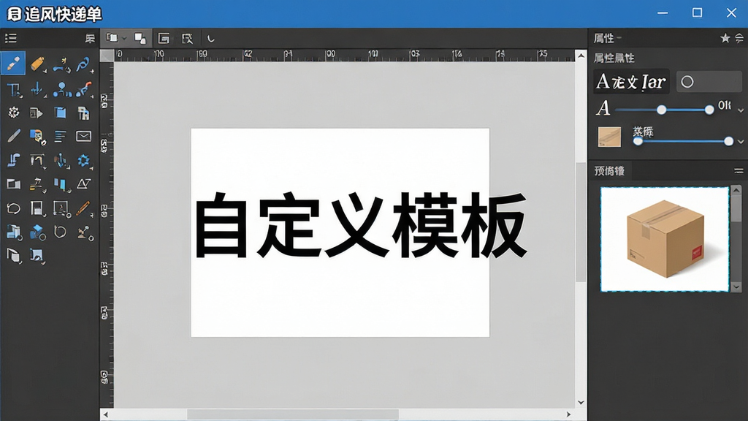The width and height of the screenshot is (748, 421).
Task: Click the 自定义模板 text on canvas
Action: [x=361, y=225]
